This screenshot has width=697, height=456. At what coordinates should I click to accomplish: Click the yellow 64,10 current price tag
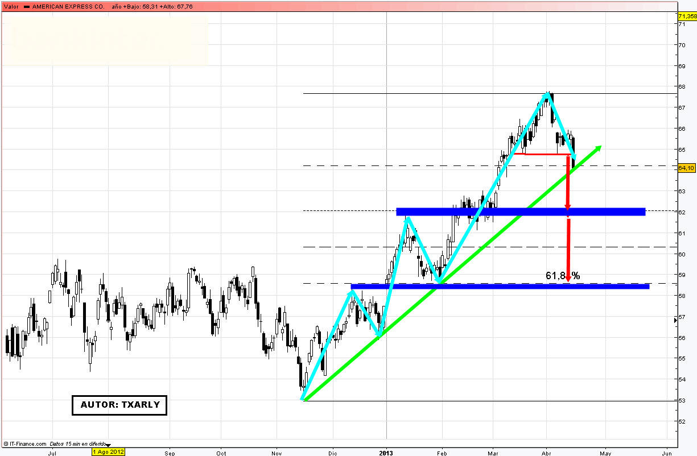686,168
